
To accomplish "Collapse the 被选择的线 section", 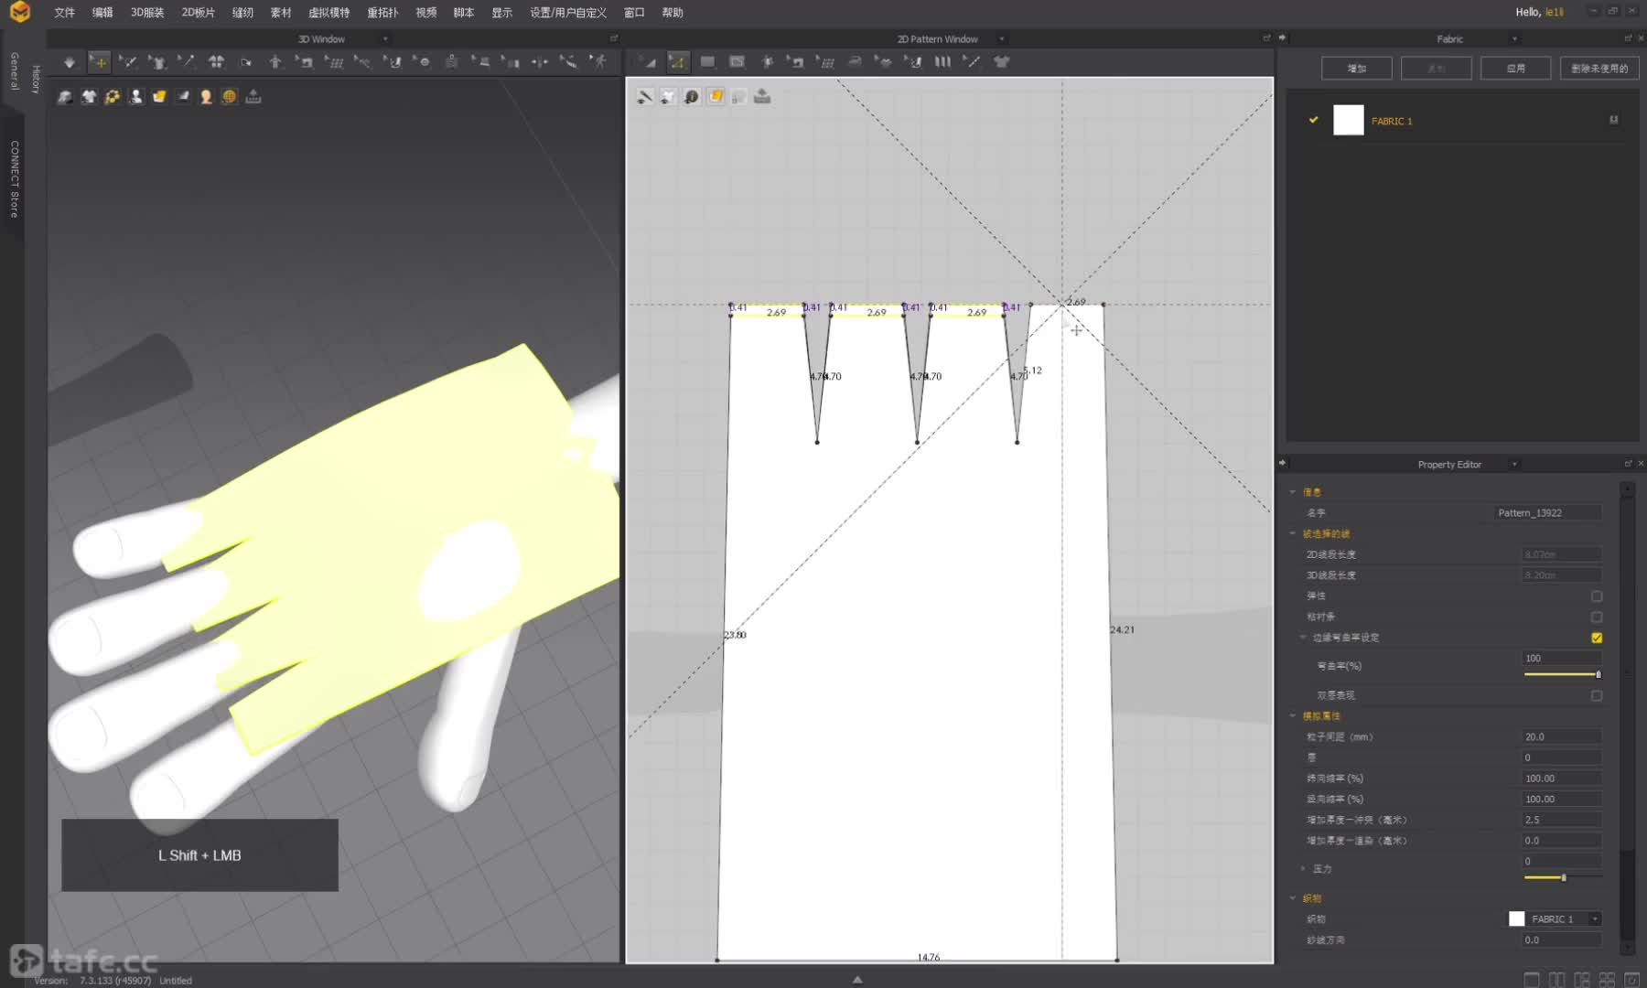I will pyautogui.click(x=1293, y=533).
